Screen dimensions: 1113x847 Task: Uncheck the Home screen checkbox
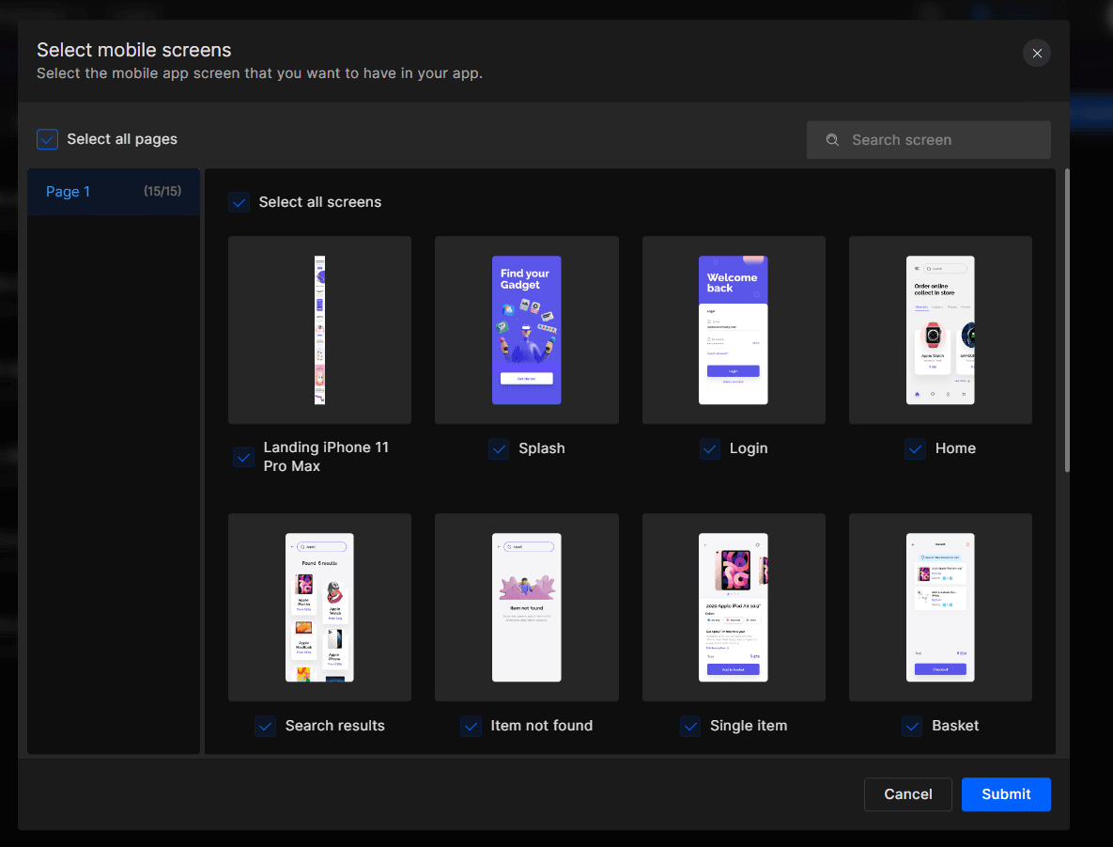915,449
